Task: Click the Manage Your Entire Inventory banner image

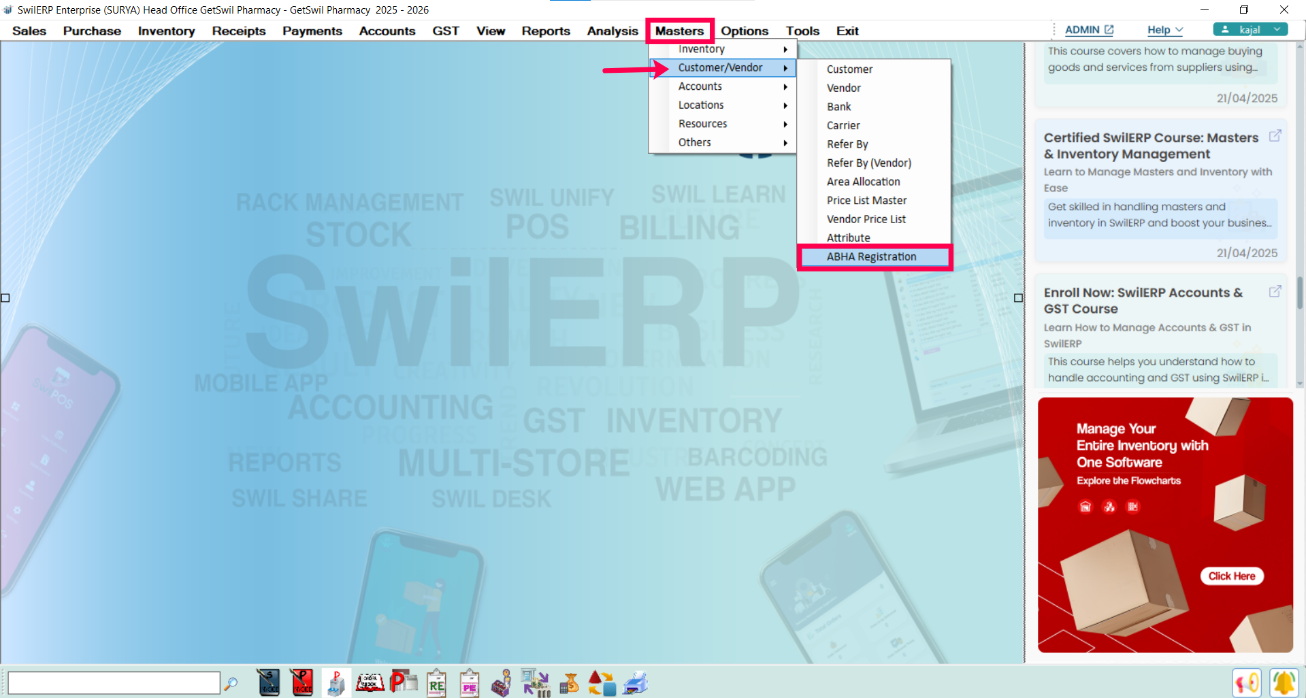Action: click(x=1165, y=525)
